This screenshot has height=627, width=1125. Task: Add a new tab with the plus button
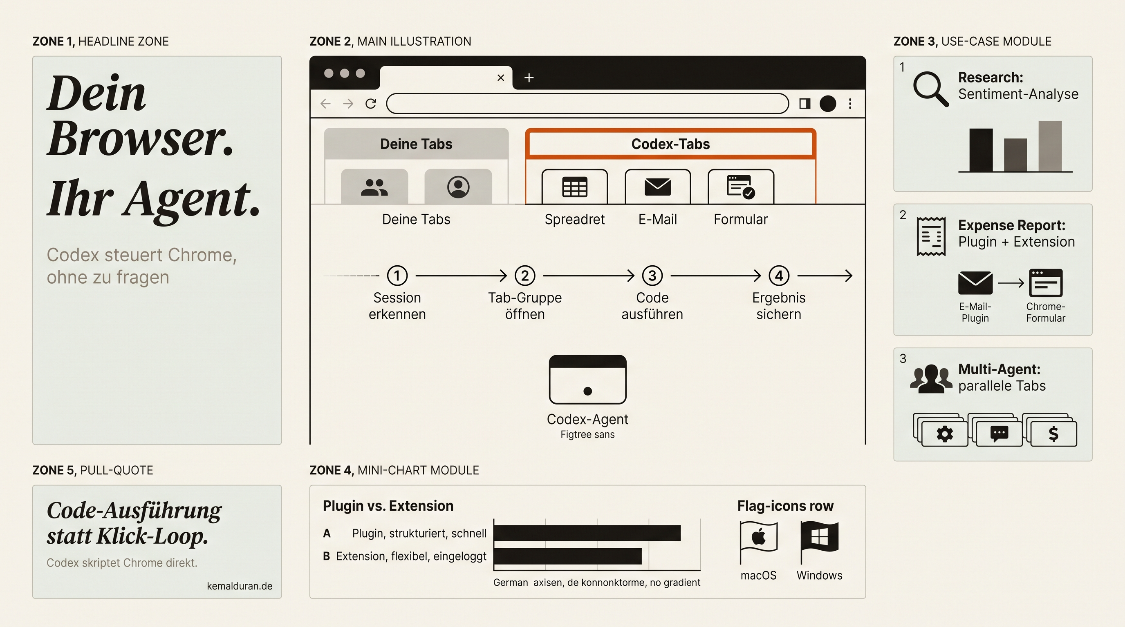tap(529, 78)
